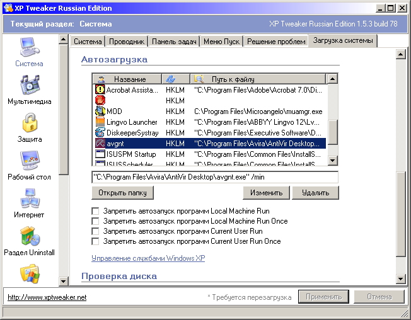Click the main panel scroll up arrow
The height and width of the screenshot is (320, 411).
click(x=401, y=54)
